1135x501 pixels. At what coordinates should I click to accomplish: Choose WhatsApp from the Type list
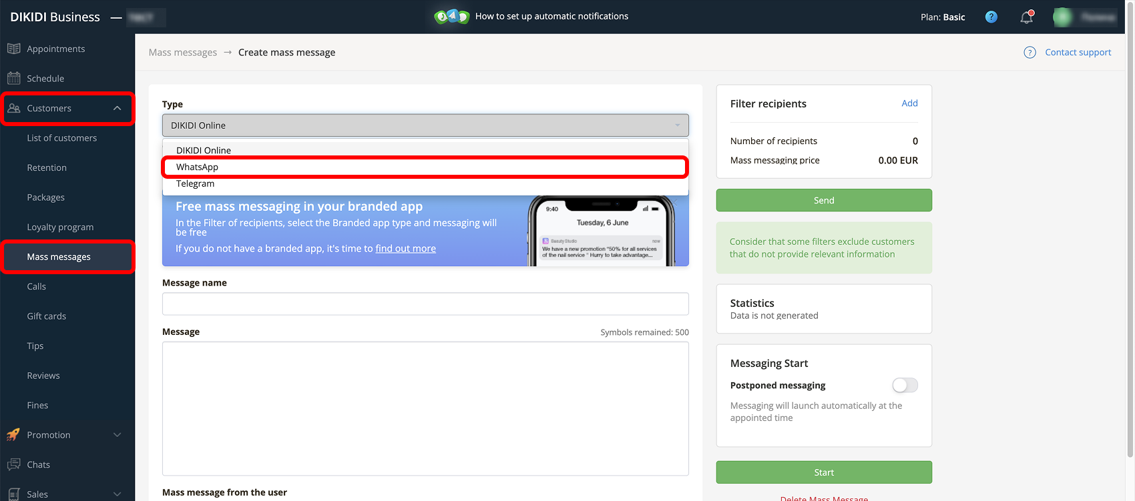tap(425, 167)
